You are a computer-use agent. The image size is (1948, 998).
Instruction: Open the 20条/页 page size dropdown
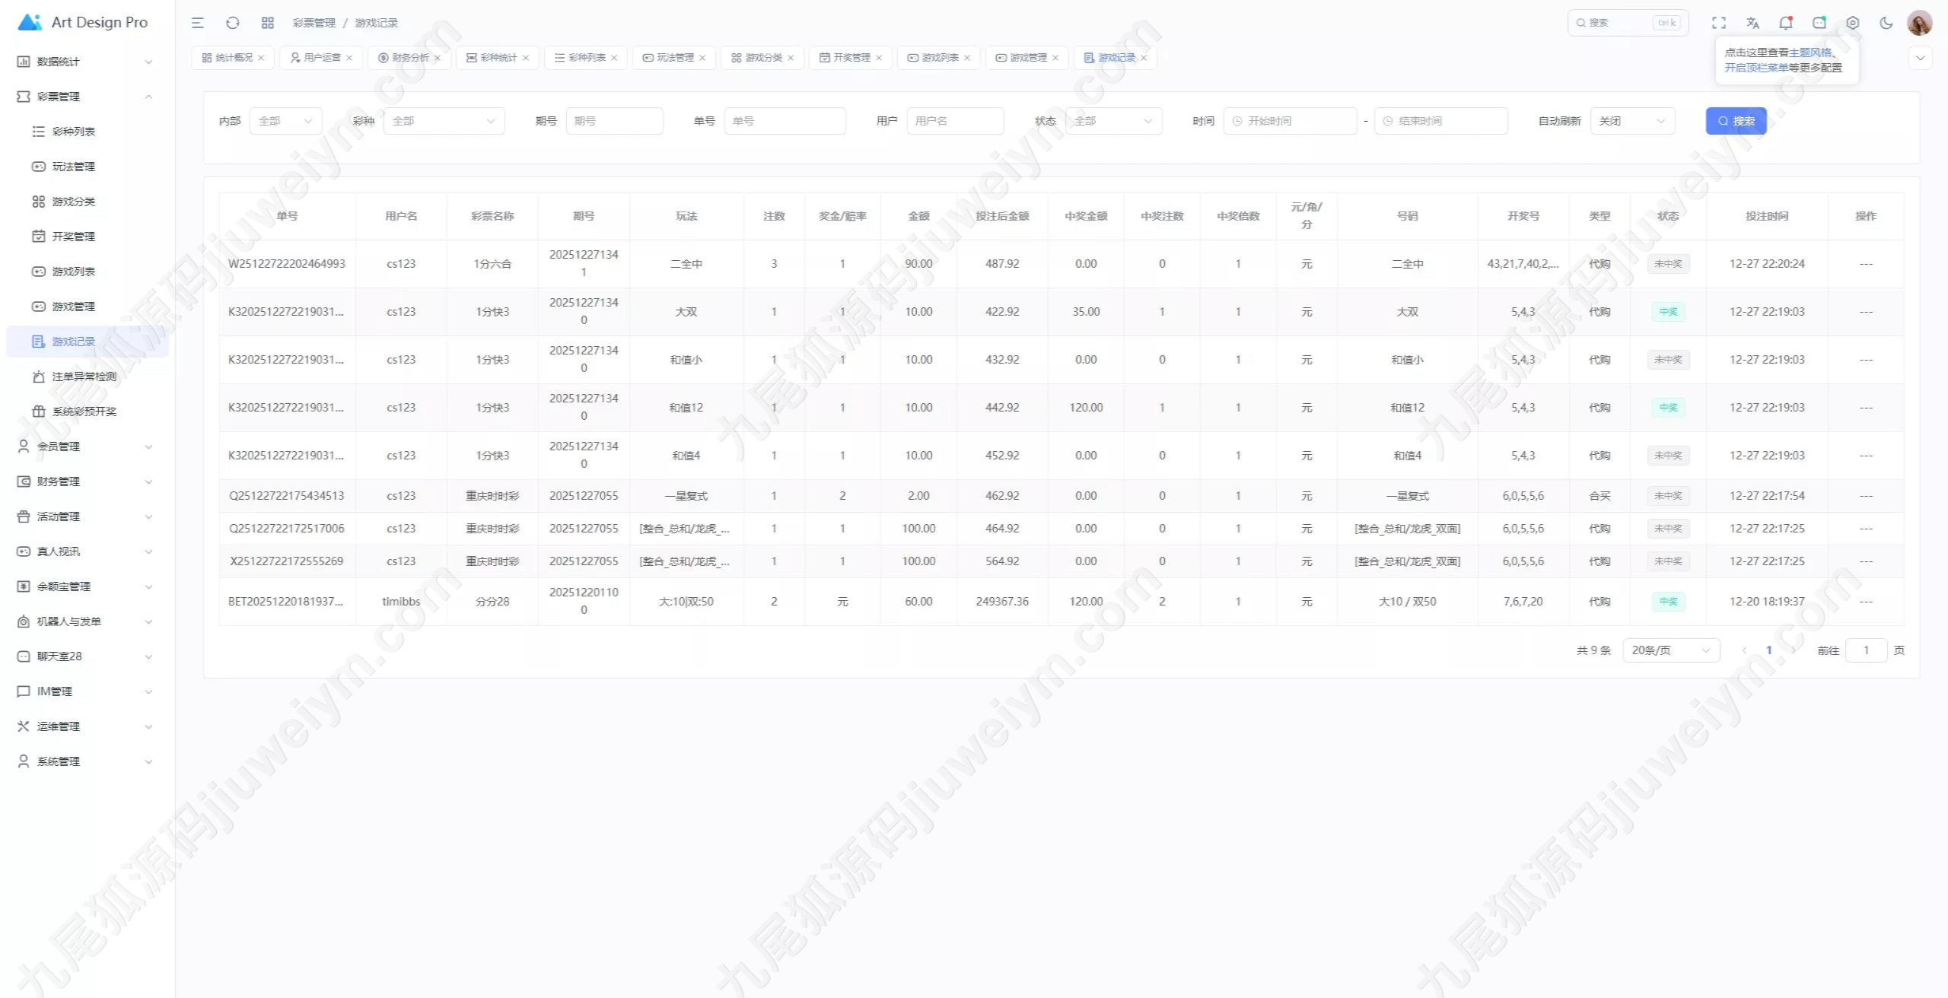click(x=1670, y=650)
